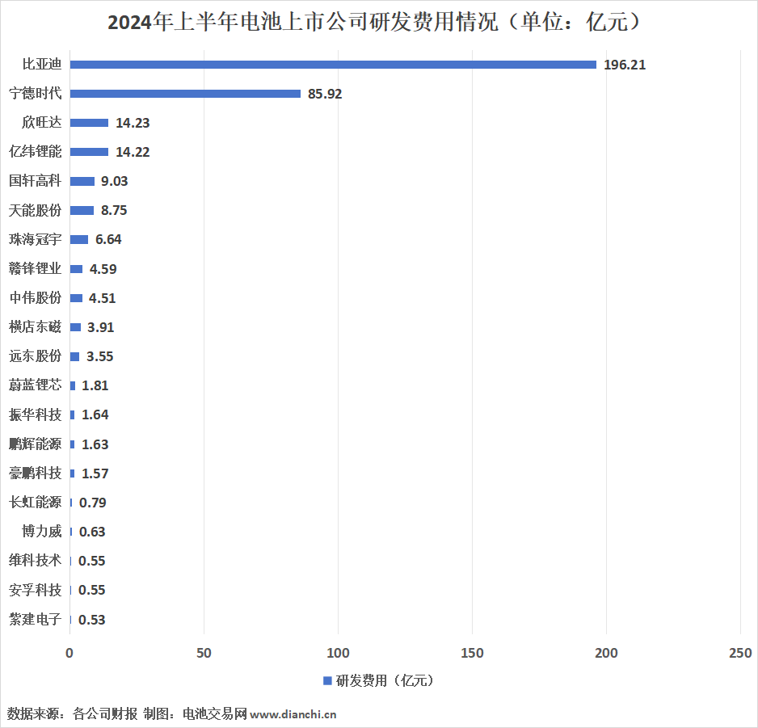Image resolution: width=758 pixels, height=728 pixels.
Task: Click the 亿纬锂能 category label
Action: point(36,152)
